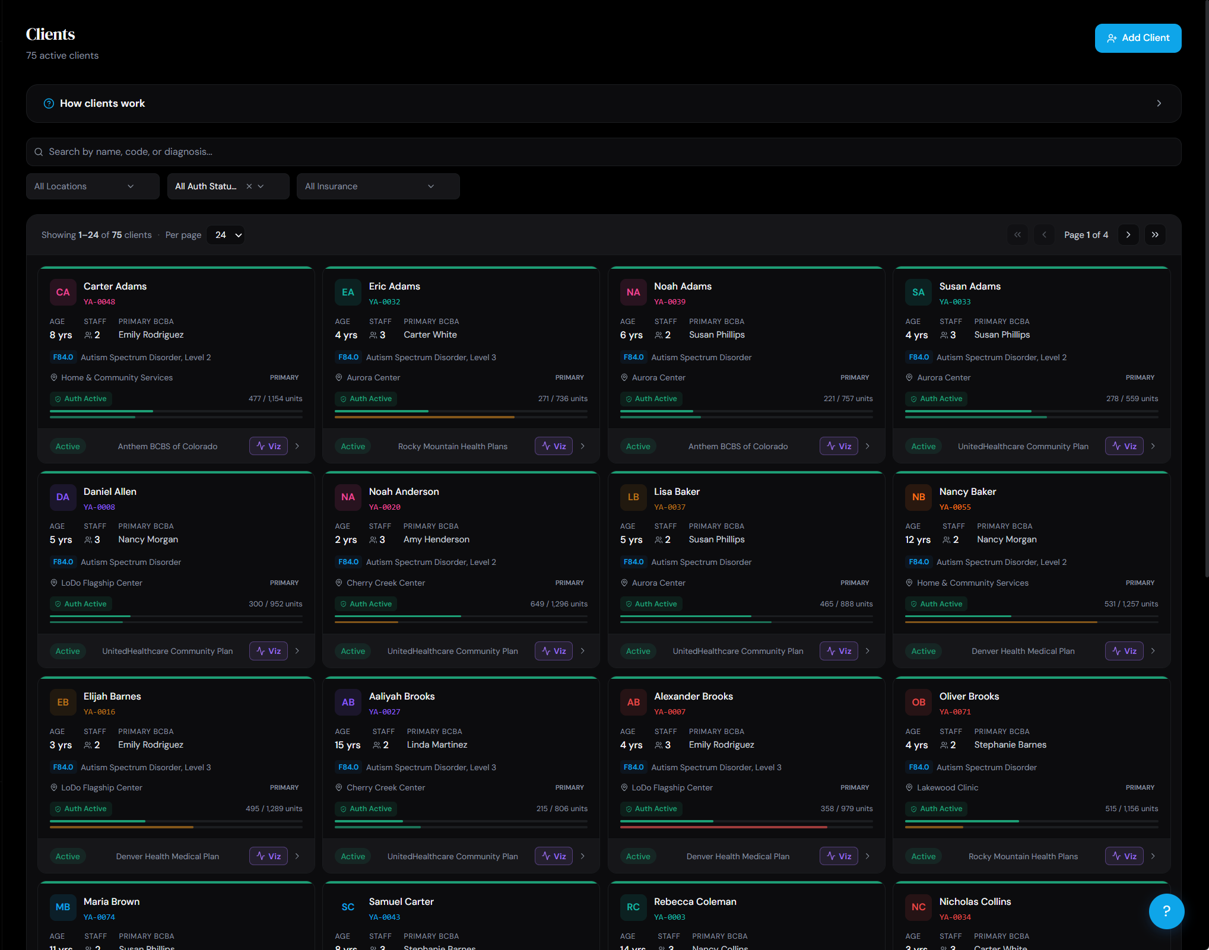Click the OB avatar for Oliver Brooks

tap(918, 703)
